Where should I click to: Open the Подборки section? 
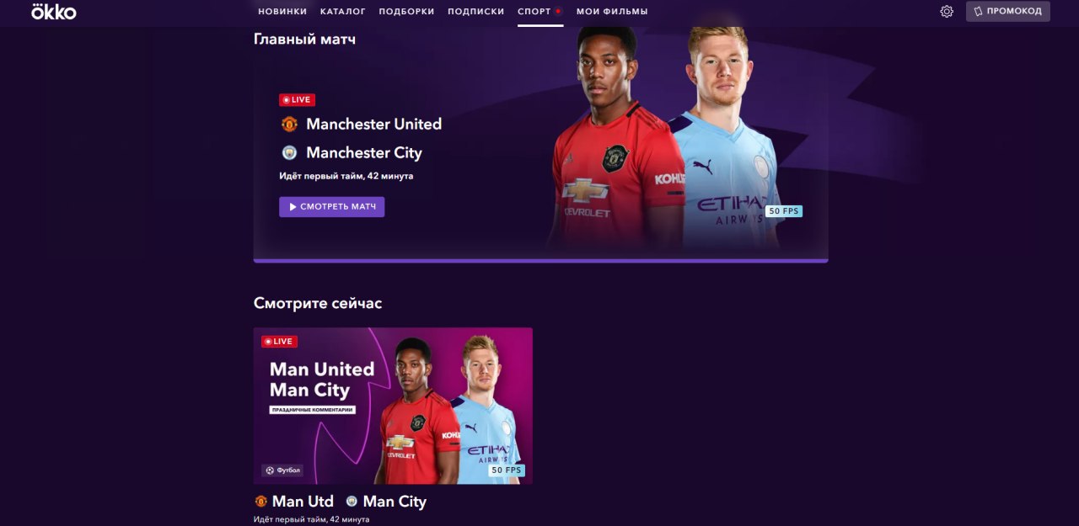pyautogui.click(x=406, y=12)
